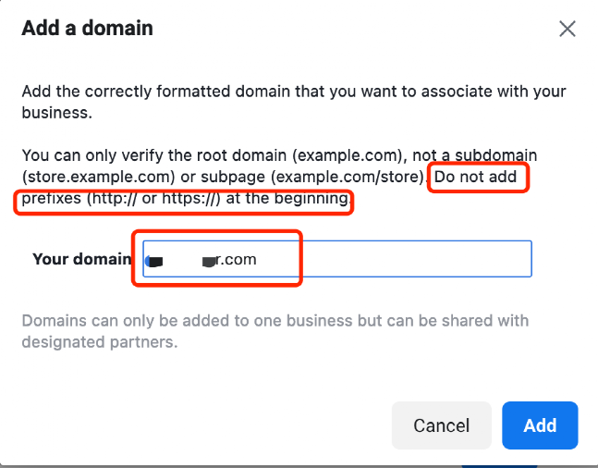Click the at the beginning phrase
The width and height of the screenshot is (598, 468).
tap(287, 198)
